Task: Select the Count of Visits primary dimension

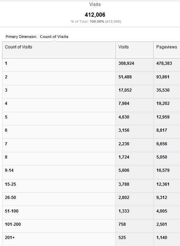Action: [x=54, y=37]
